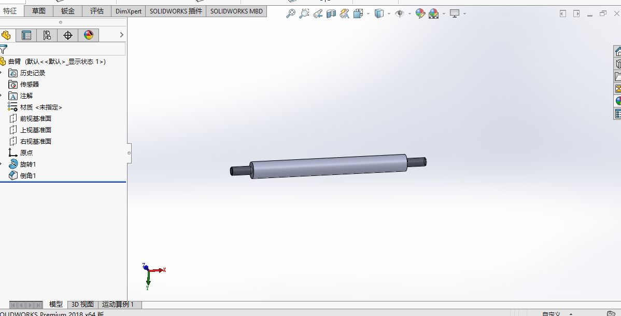Open Appearances and Scenes task pane
This screenshot has height=316, width=621.
(617, 101)
